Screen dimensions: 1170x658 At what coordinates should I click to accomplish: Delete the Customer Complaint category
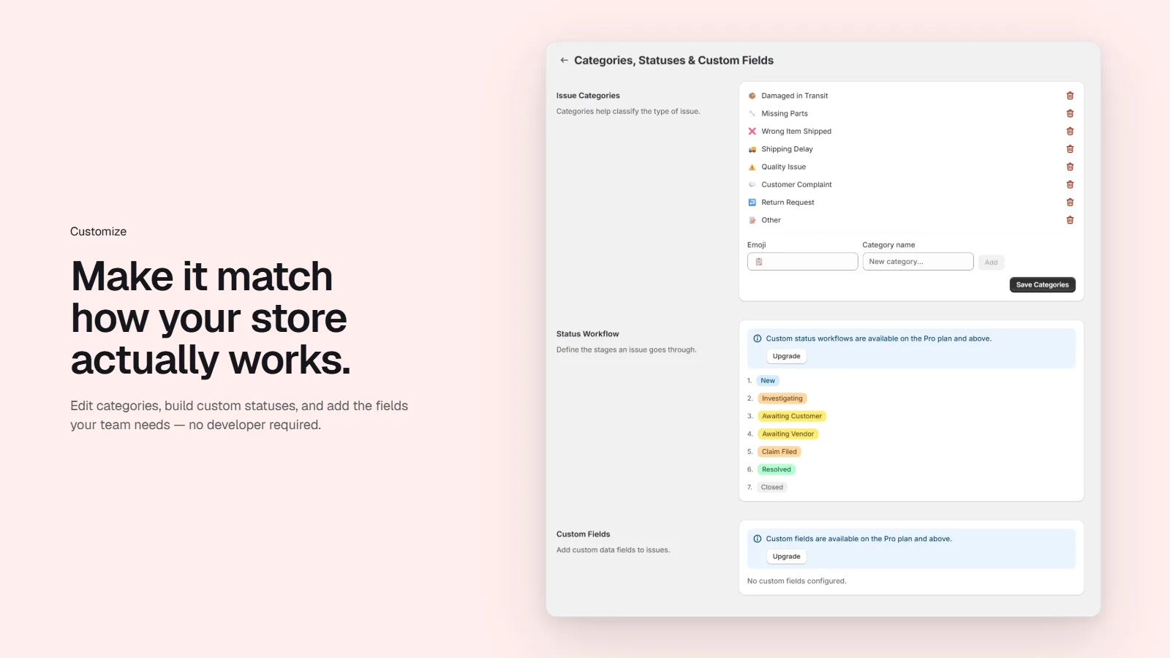pos(1070,184)
